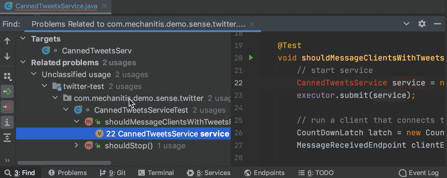Viewport: 447px width, 178px height.
Task: Click the previous occurrence up arrow
Action: [x=7, y=41]
